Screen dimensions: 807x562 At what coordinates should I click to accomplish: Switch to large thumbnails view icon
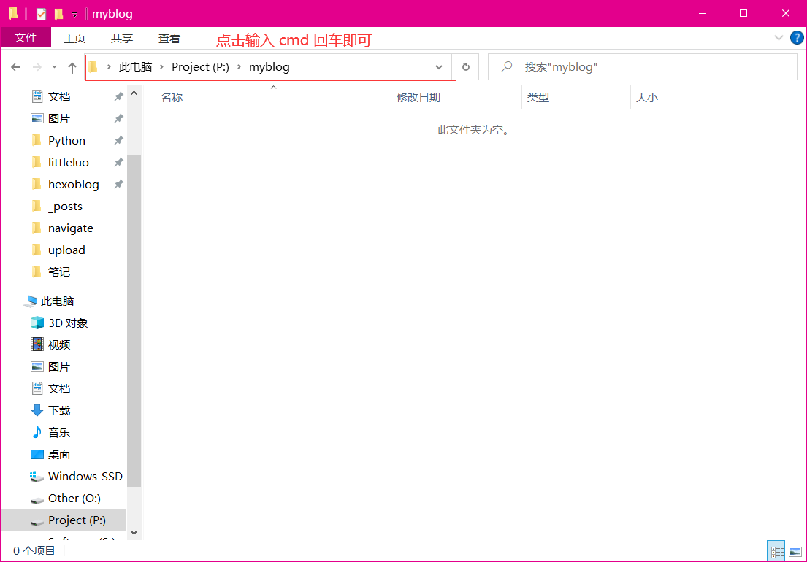point(795,551)
